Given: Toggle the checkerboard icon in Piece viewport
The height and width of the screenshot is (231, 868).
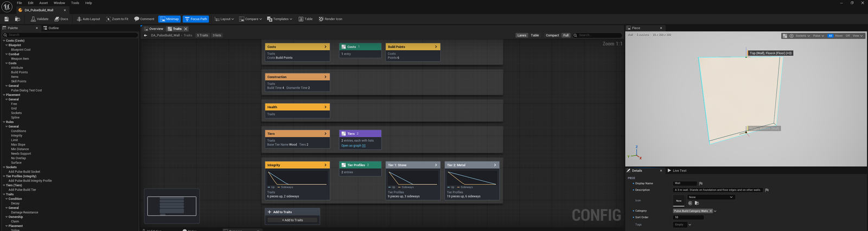Looking at the screenshot, I should point(785,36).
